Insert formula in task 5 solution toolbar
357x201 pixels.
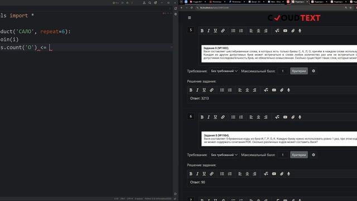[x=266, y=90]
